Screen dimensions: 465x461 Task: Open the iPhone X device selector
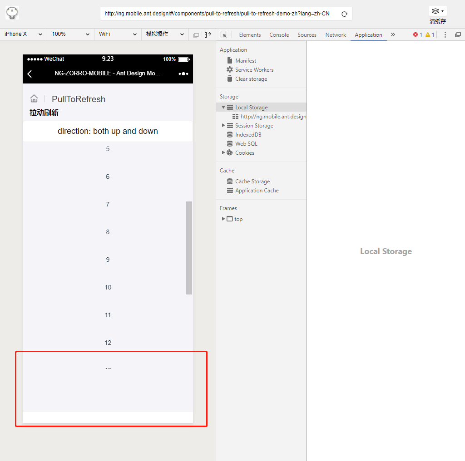tap(23, 34)
